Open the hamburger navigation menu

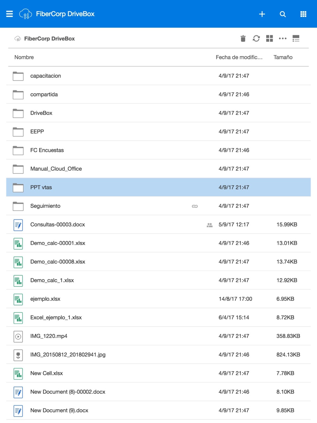click(10, 14)
